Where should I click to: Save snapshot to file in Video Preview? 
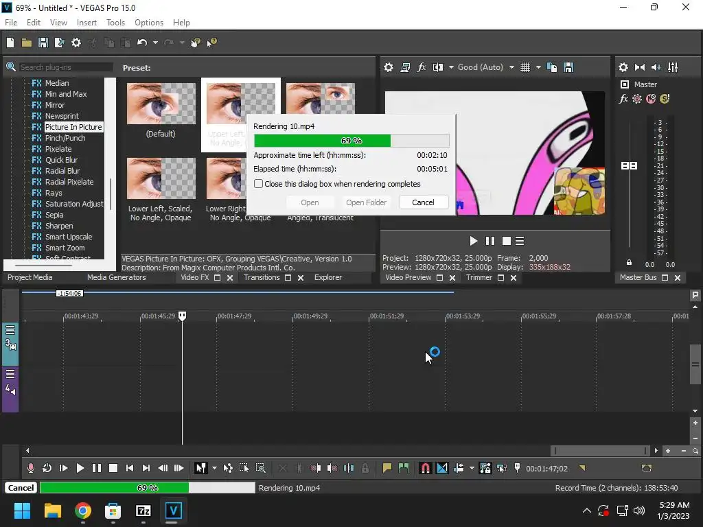pos(568,67)
